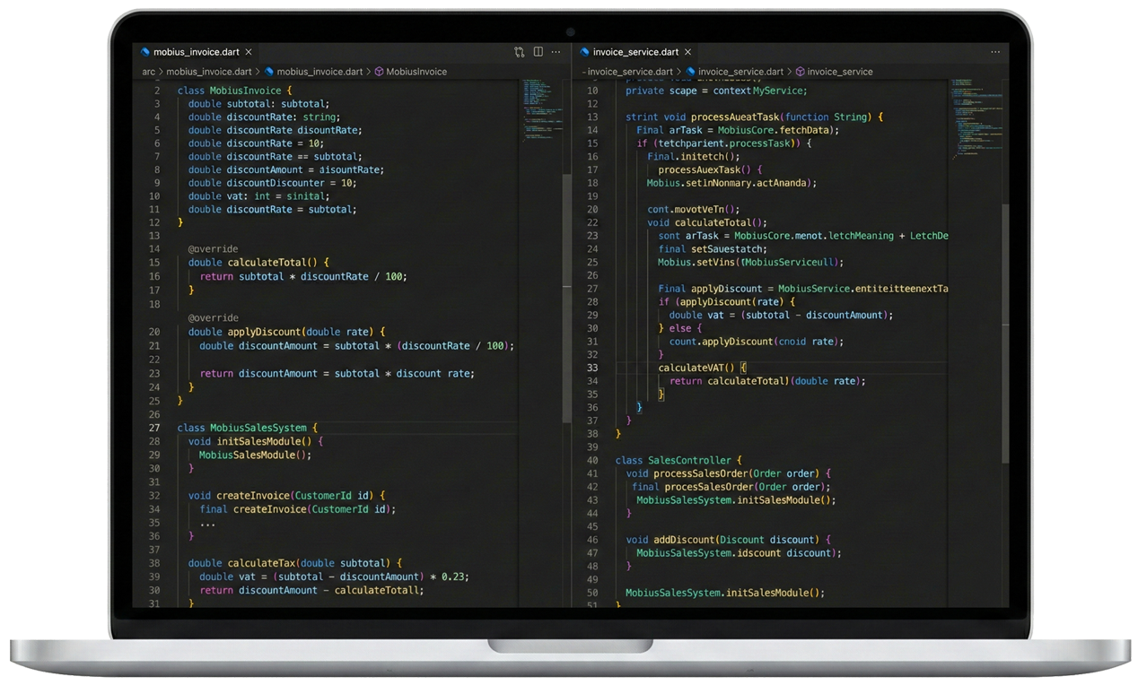1138x685 pixels.
Task: Open left breadcrumb mobius_invoice.dart with Dart icon
Action: (x=319, y=72)
